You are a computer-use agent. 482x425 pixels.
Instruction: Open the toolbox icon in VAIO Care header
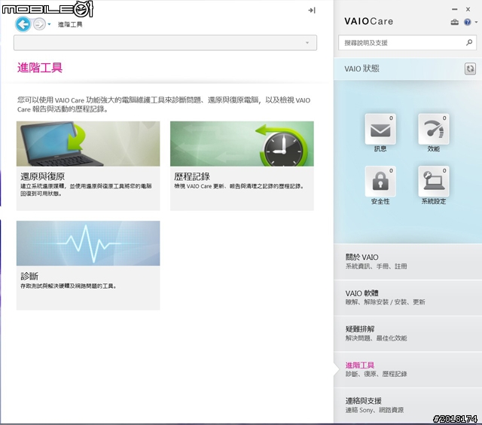pyautogui.click(x=455, y=22)
